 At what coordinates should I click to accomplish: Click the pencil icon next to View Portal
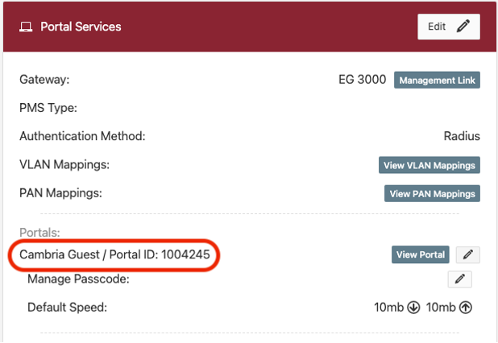(x=468, y=254)
